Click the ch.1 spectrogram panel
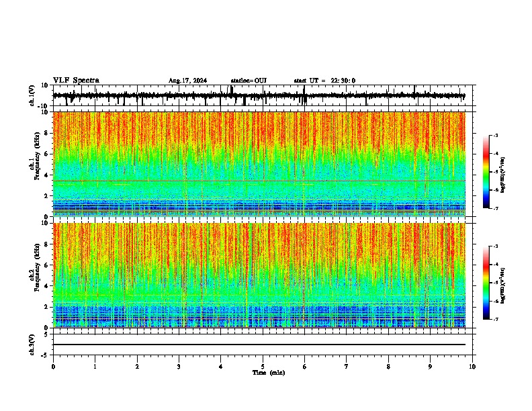 click(x=259, y=164)
